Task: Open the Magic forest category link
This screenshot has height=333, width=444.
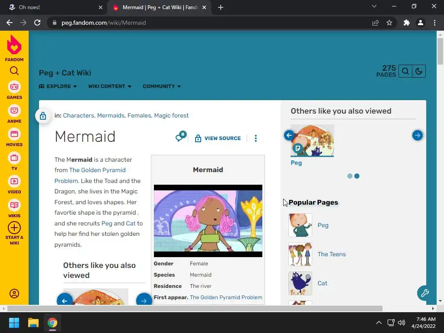Action: point(171,115)
